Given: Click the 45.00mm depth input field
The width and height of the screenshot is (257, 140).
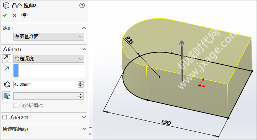Looking at the screenshot, I should click(x=45, y=84).
